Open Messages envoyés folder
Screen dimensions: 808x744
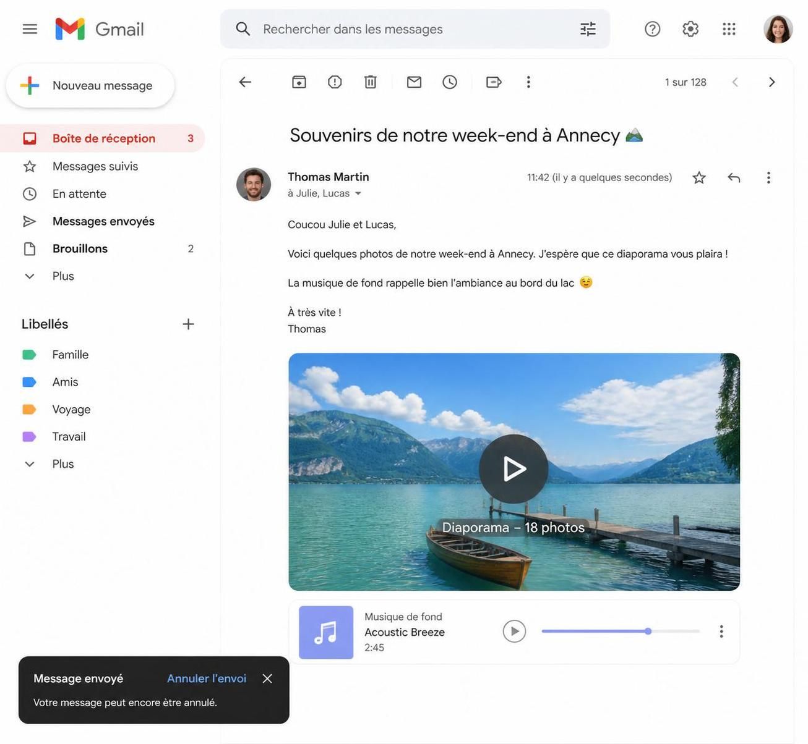(x=103, y=221)
